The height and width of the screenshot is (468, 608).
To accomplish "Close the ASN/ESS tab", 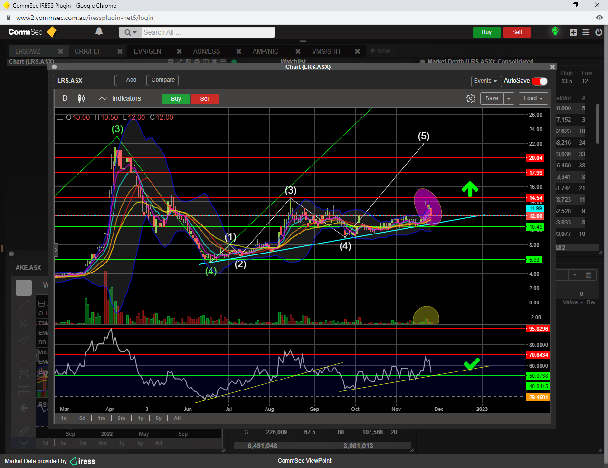I will [238, 51].
